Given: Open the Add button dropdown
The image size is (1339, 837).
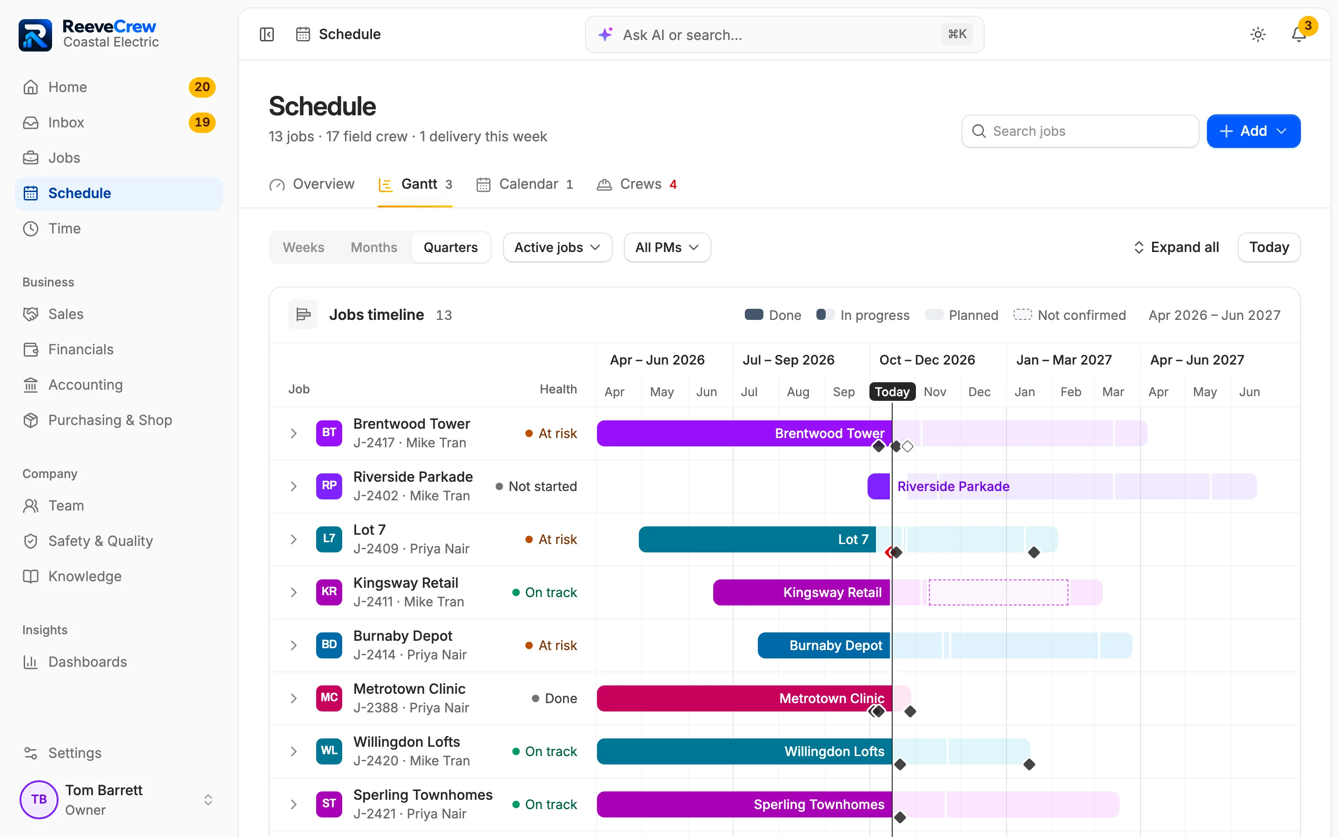Looking at the screenshot, I should (1253, 131).
